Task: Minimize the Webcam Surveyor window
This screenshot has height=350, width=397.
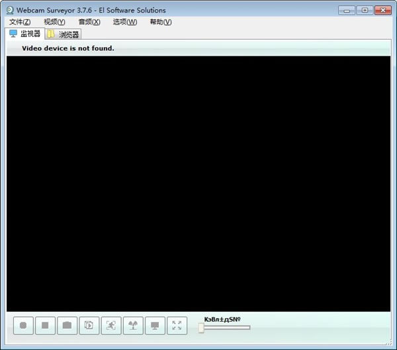Action: [347, 11]
